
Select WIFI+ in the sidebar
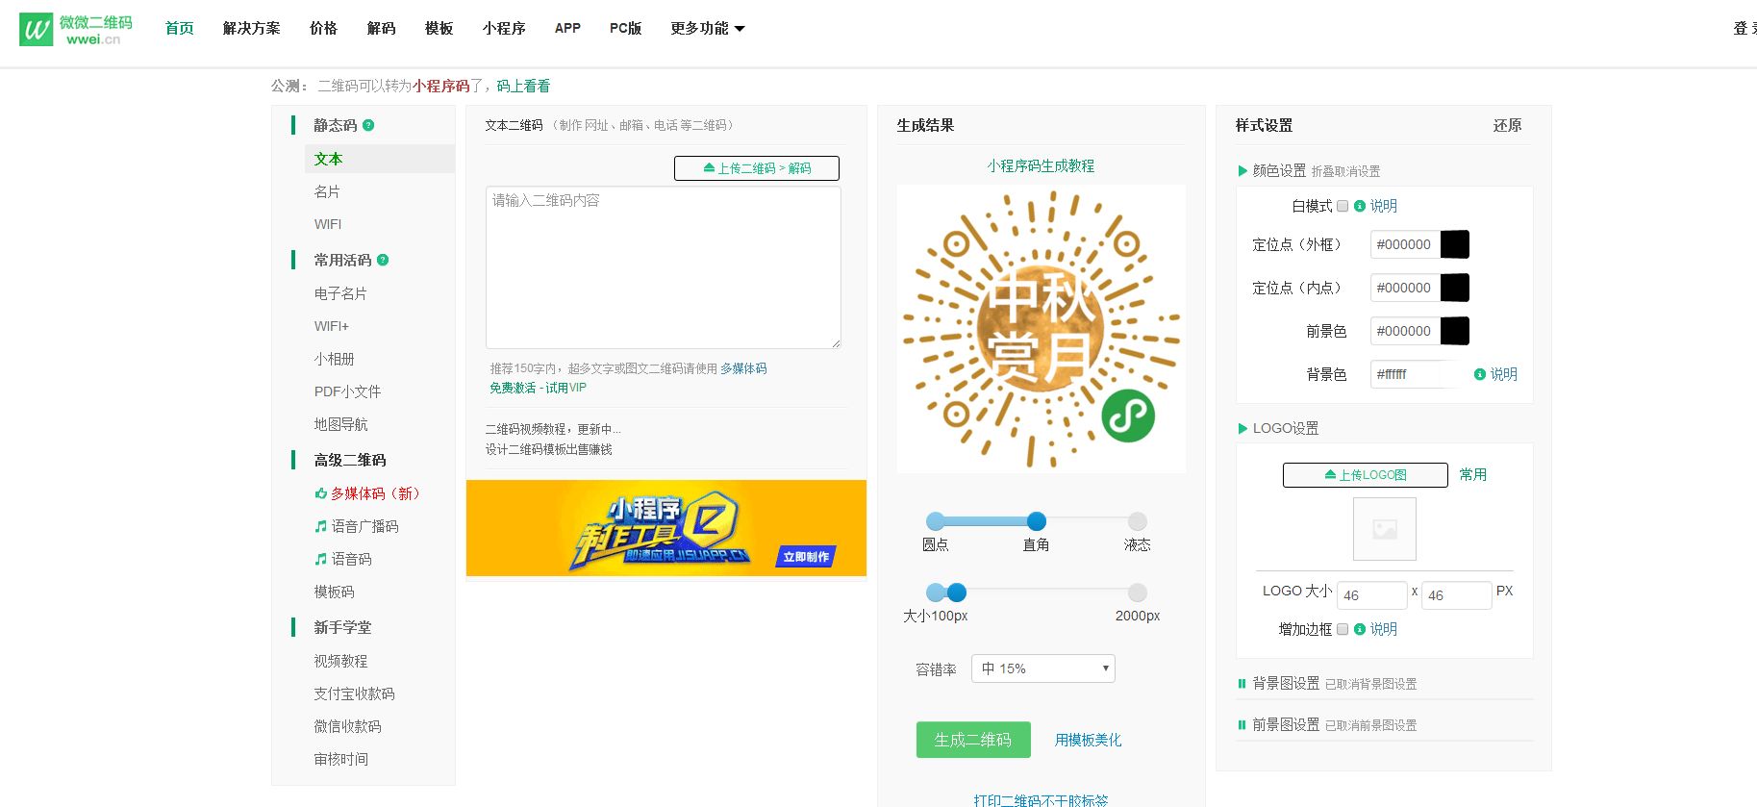[331, 326]
